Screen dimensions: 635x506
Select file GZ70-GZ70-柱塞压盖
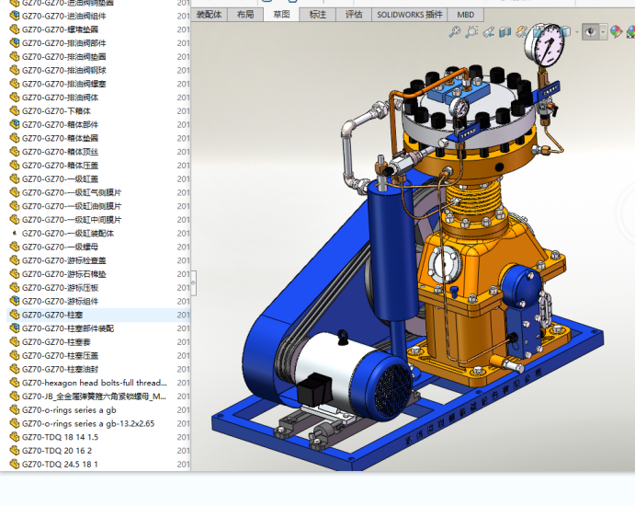click(x=60, y=355)
